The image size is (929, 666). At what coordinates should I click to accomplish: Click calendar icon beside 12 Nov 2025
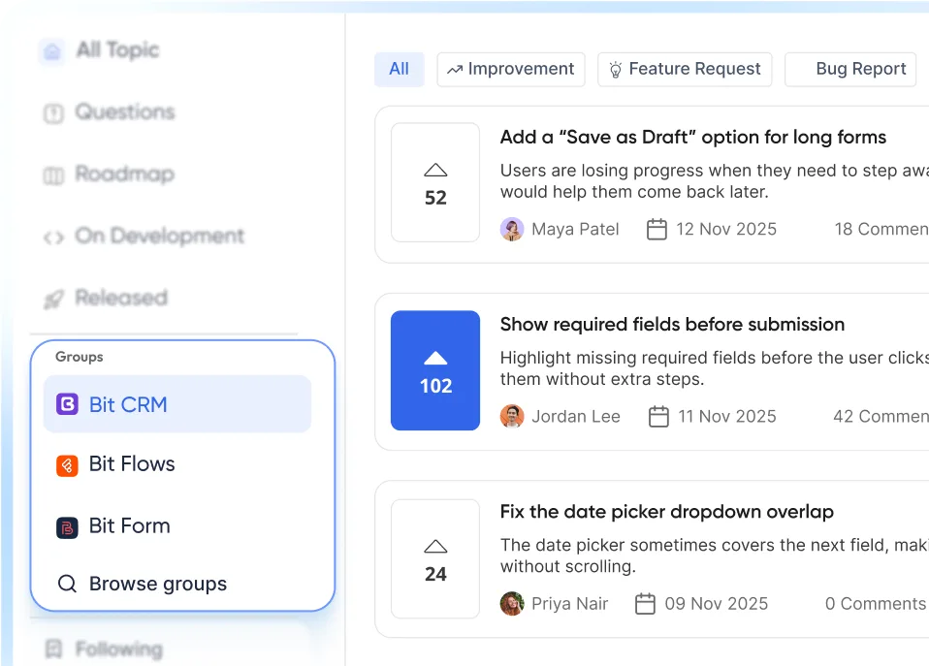[657, 230]
